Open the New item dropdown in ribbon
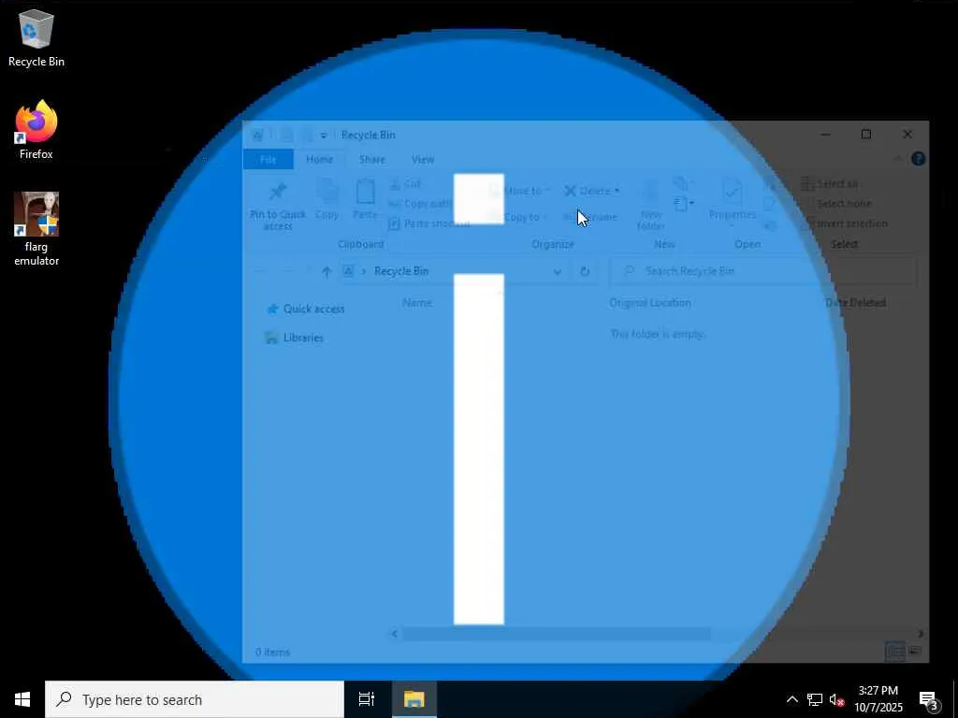This screenshot has width=958, height=718. pos(683,203)
